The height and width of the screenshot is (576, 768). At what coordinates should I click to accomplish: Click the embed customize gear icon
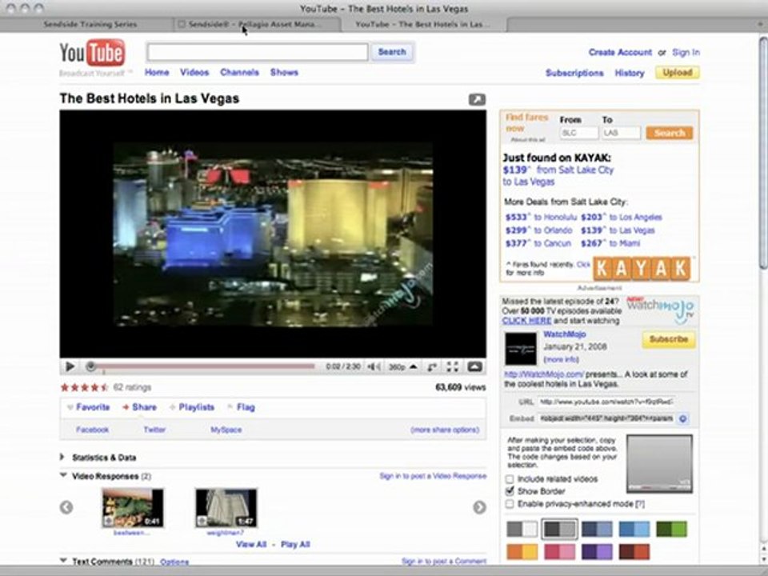(x=682, y=418)
